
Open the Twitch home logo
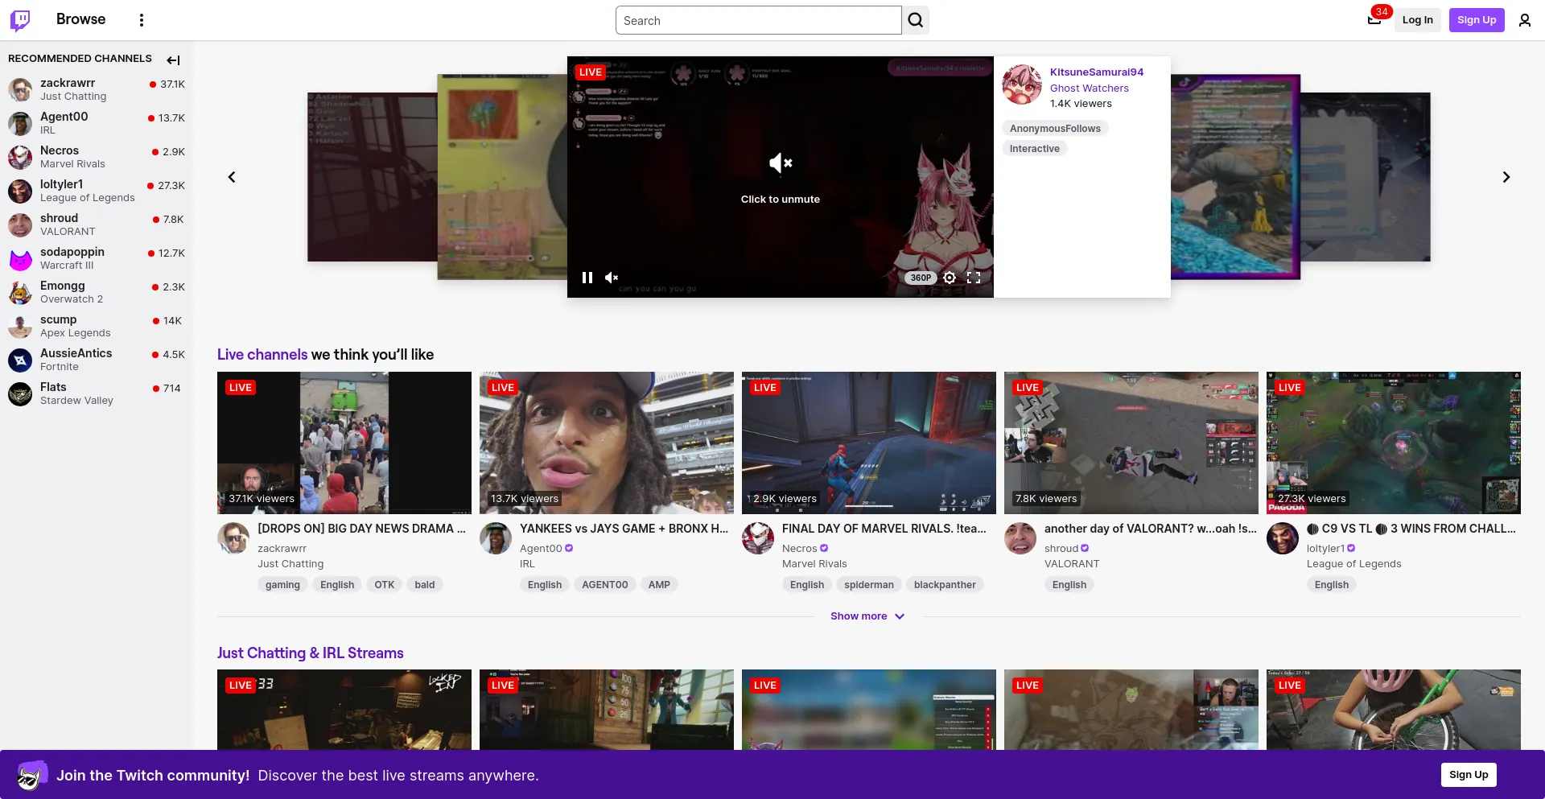click(x=20, y=20)
